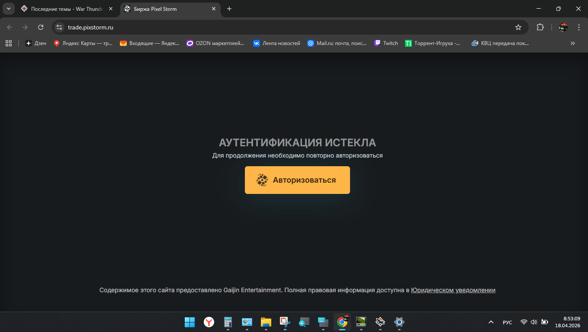The image size is (588, 332).
Task: Open a new browser tab
Action: [229, 9]
